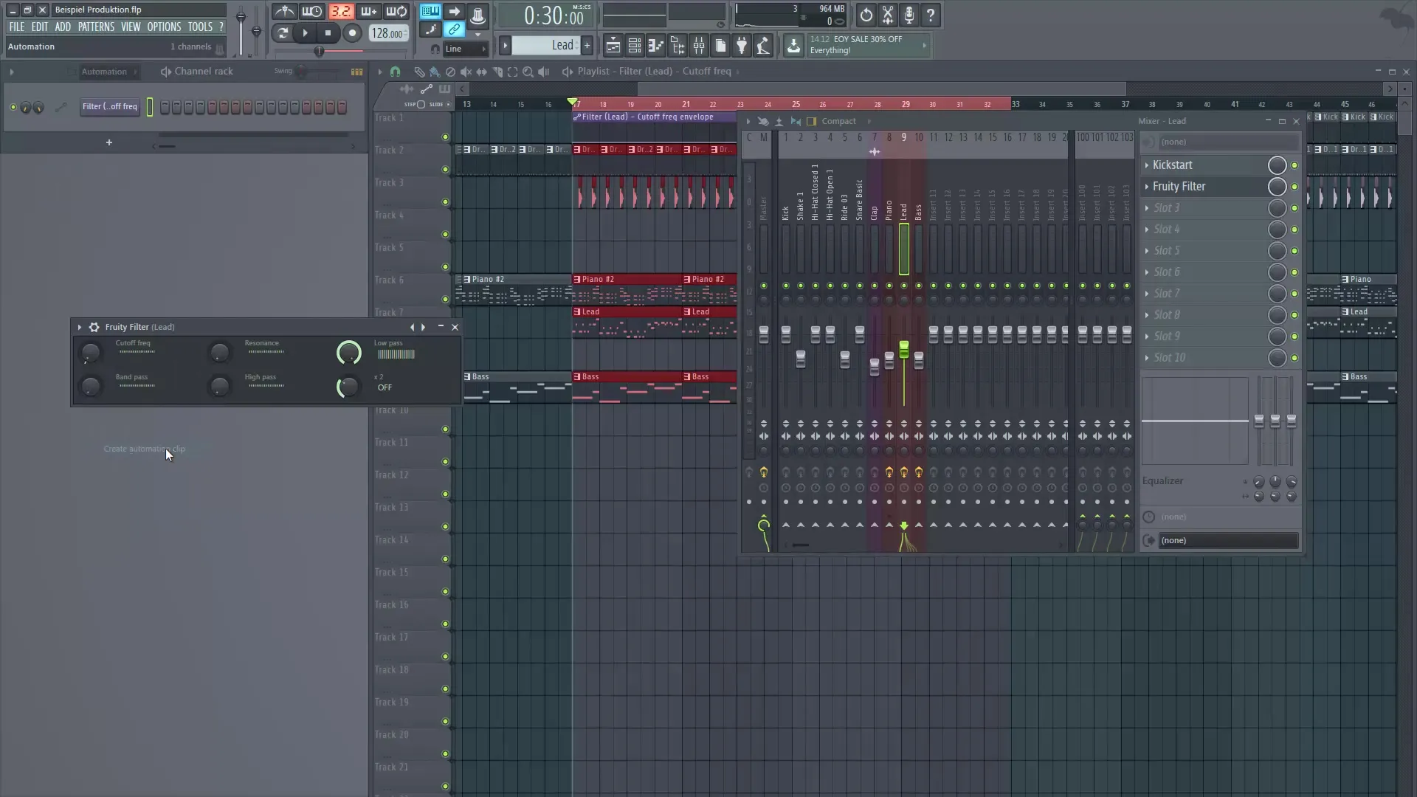The height and width of the screenshot is (797, 1417).
Task: Open Fruity Filter gear settings
Action: coord(94,327)
